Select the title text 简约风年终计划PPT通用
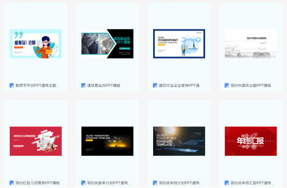The height and width of the screenshot is (188, 287). 181,183
